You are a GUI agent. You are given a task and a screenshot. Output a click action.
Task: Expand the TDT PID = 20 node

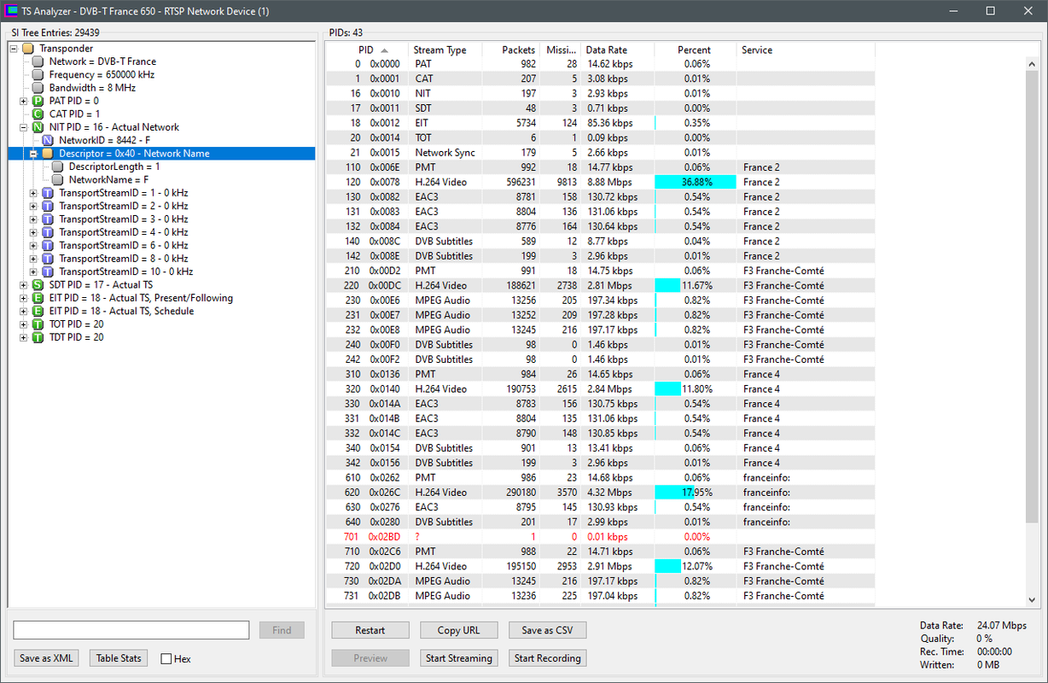pyautogui.click(x=24, y=337)
